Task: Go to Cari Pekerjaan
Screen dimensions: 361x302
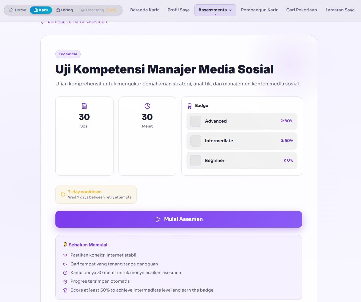Action: tap(302, 10)
